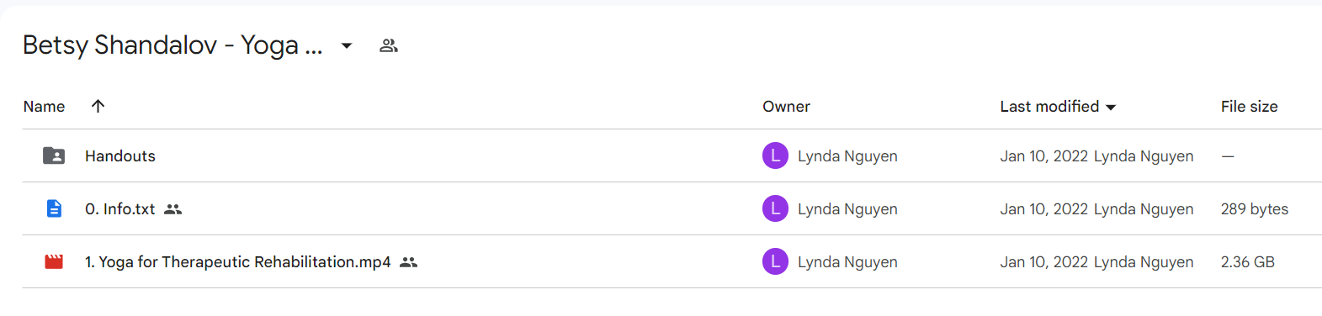Click the shared icon beside the mp4 file
The height and width of the screenshot is (316, 1322).
(x=409, y=262)
